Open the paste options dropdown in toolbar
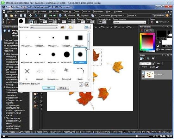 tap(93, 16)
